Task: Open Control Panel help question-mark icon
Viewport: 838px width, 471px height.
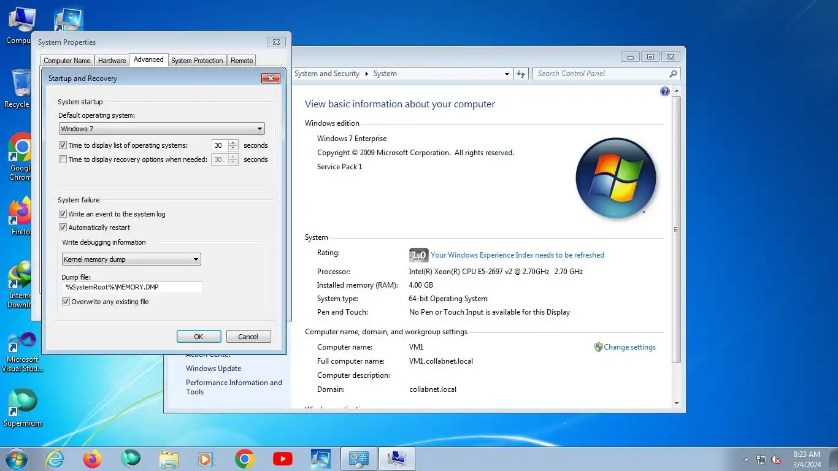Action: click(664, 91)
